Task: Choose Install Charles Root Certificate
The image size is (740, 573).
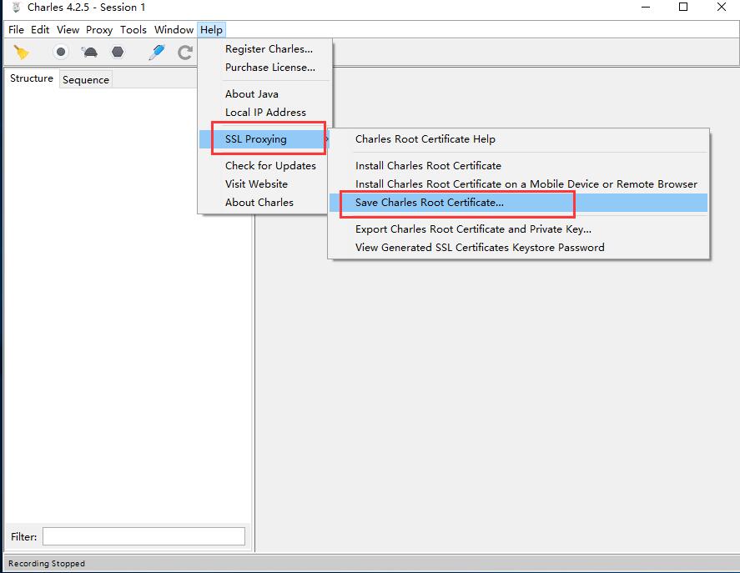Action: coord(518,166)
